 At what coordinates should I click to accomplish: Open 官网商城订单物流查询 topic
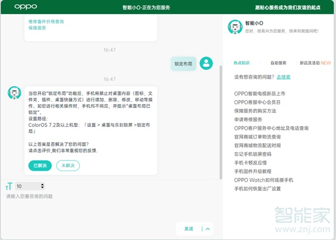(258, 137)
